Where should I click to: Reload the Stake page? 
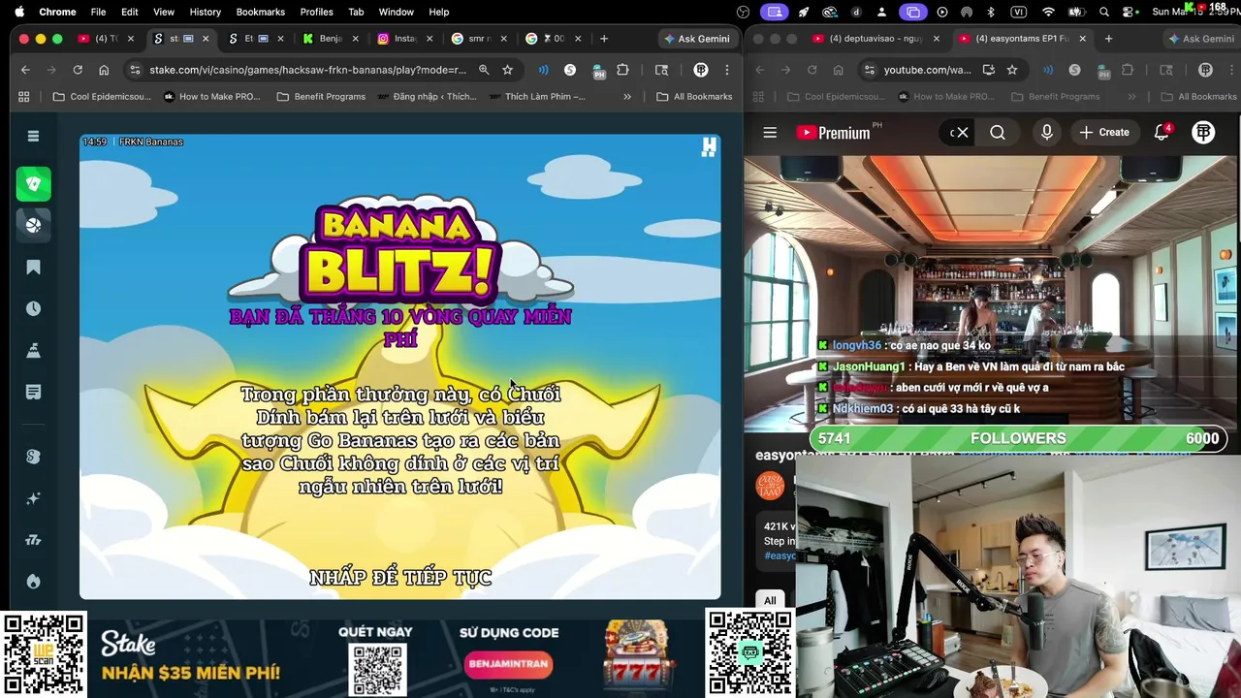pos(78,70)
